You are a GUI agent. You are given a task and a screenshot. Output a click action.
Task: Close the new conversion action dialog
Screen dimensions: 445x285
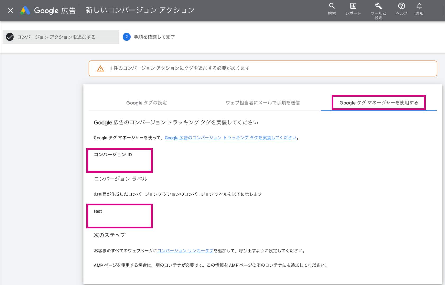11,11
